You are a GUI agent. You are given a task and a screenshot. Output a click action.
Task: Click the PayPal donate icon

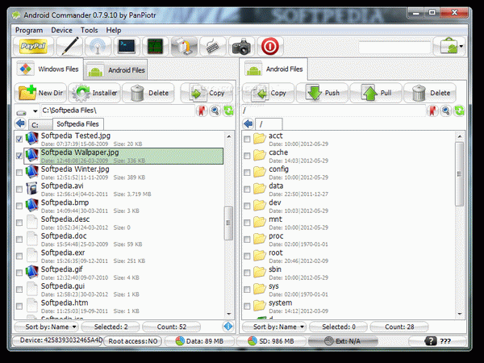33,46
